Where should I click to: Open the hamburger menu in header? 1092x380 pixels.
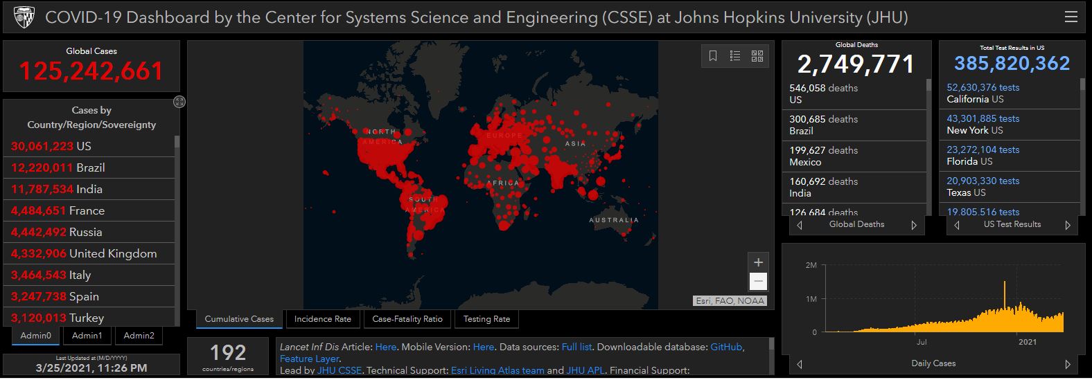1071,17
